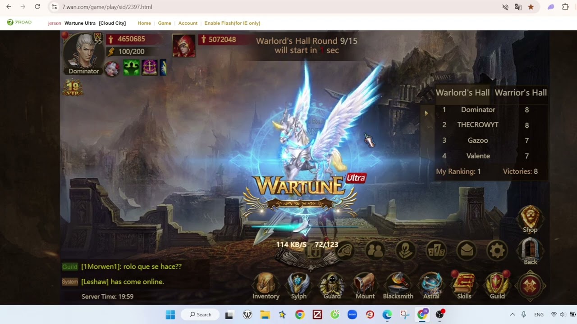This screenshot has height=324, width=577.
Task: Click Enable Flash(for IE only) link
Action: 232,23
